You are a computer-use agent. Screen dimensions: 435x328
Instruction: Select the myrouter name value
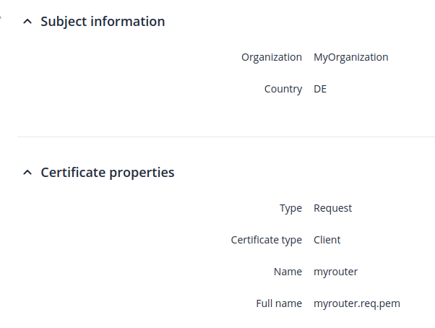[335, 272]
